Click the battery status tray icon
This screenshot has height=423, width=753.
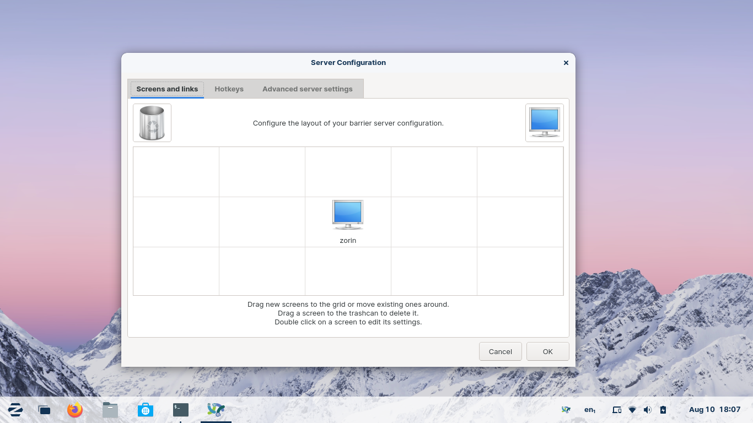pyautogui.click(x=663, y=410)
